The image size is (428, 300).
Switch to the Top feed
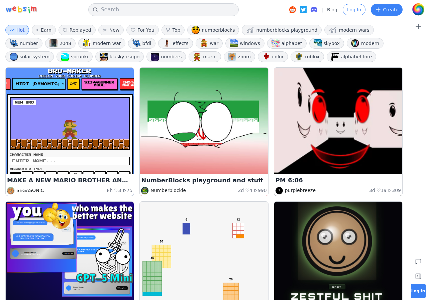click(173, 30)
